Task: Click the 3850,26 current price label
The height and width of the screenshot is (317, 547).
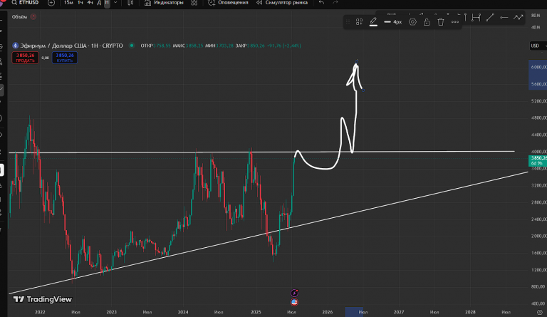Action: (x=538, y=160)
